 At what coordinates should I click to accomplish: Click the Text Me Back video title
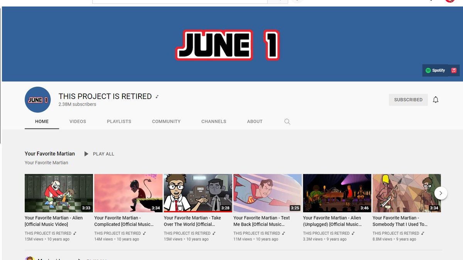[262, 221]
